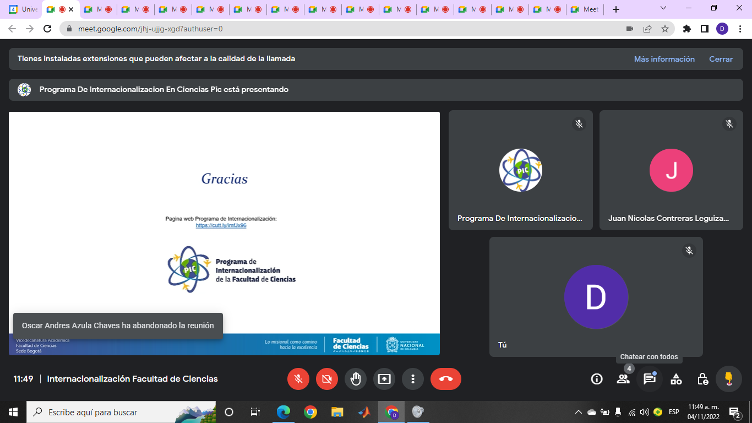
Task: Raise your hand in the meeting
Action: click(356, 379)
